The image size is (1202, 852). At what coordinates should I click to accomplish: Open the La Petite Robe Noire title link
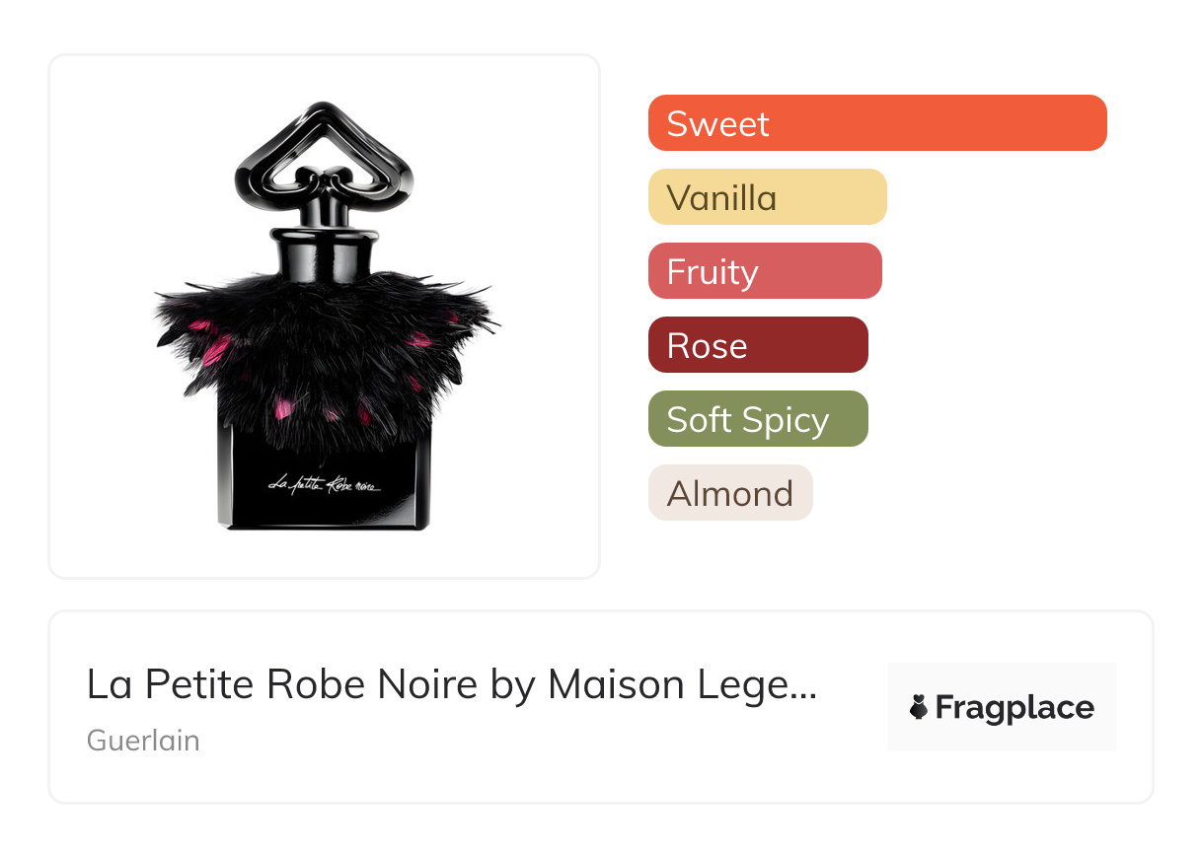tap(451, 684)
